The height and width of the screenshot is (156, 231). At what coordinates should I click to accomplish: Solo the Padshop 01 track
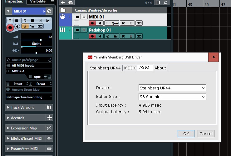coord(84,30)
